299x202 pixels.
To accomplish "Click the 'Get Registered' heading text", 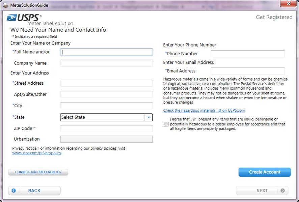I will coord(274,17).
